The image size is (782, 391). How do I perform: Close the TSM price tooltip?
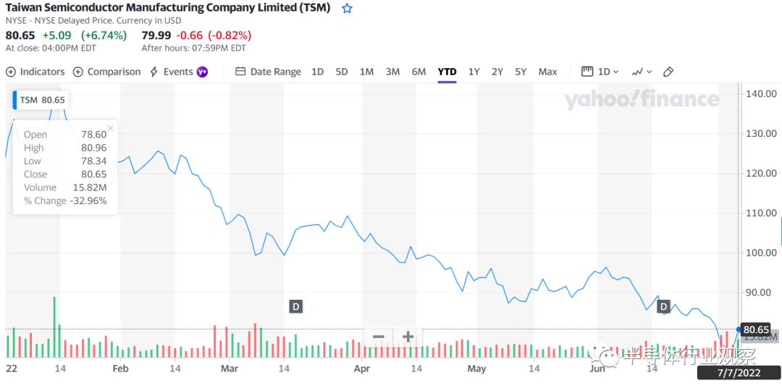point(111,129)
